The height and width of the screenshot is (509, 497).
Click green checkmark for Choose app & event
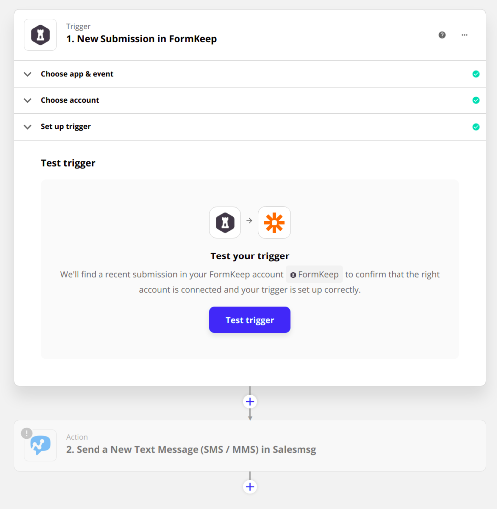pos(476,74)
